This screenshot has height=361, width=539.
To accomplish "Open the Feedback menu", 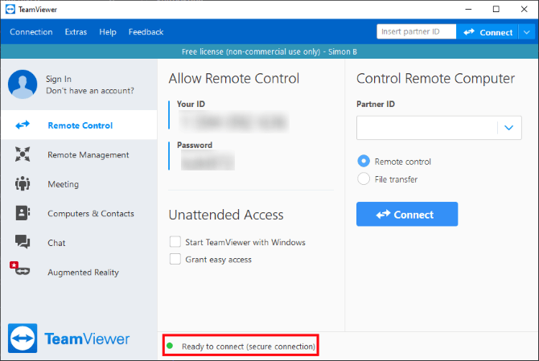I will tap(146, 32).
